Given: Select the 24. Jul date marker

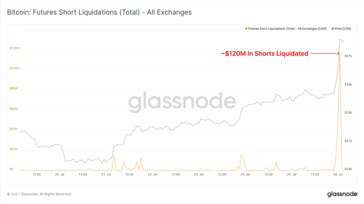Looking at the screenshot, I should 245,174.
